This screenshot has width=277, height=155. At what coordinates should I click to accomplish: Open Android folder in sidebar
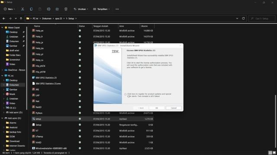point(13,127)
